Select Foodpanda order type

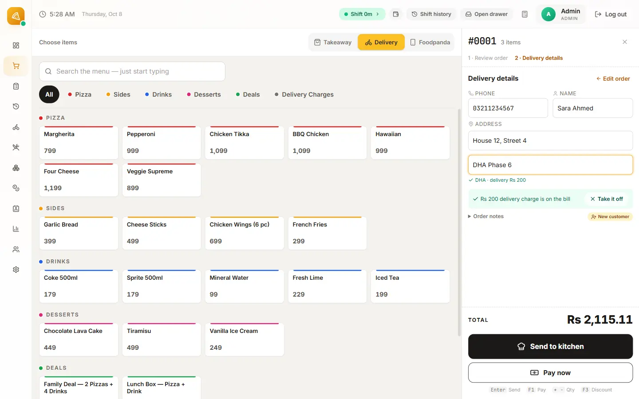pyautogui.click(x=430, y=42)
